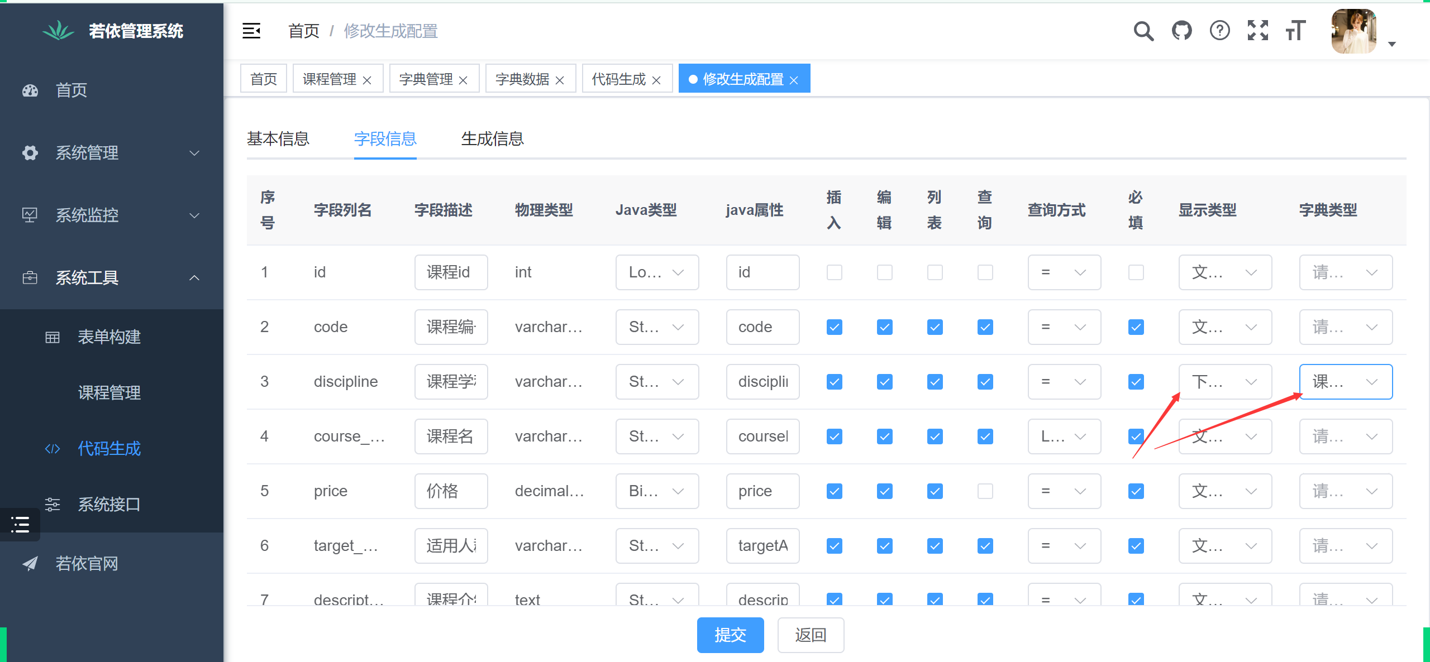The image size is (1430, 662).
Task: Close the 字典数据 tab
Action: 560,80
